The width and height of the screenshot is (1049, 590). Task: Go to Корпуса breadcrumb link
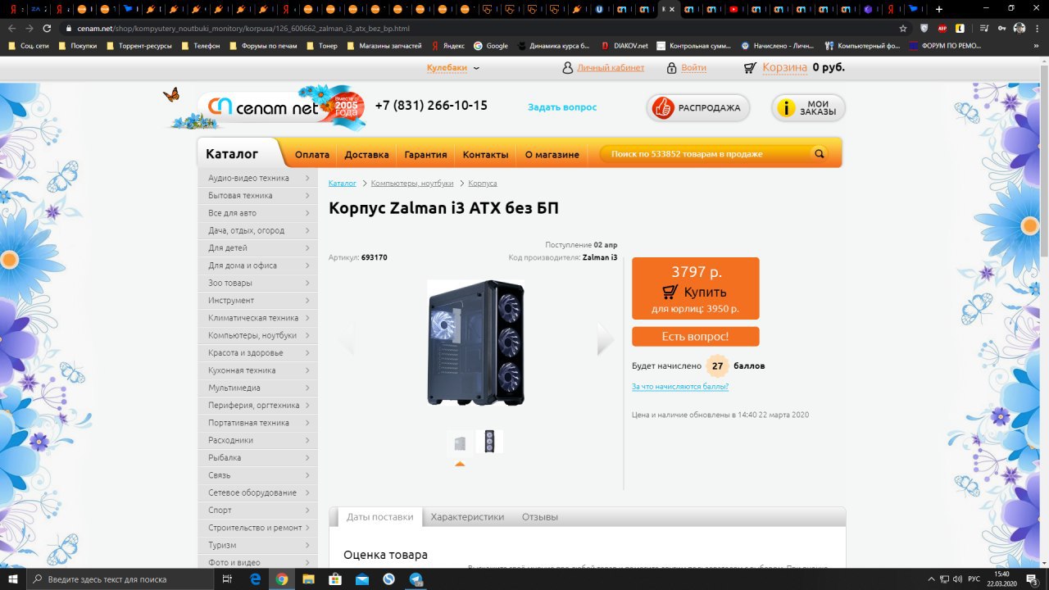point(483,184)
